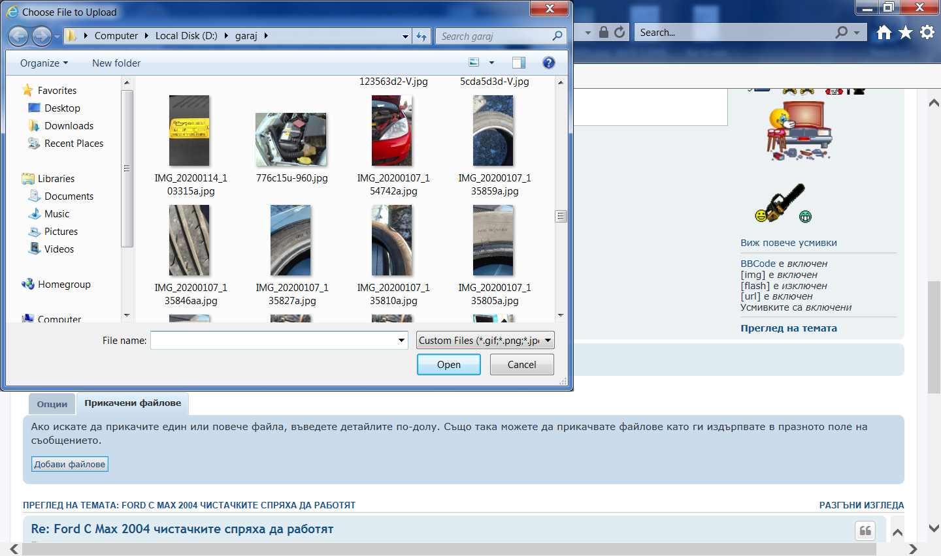941x556 pixels.
Task: Select Downloads in the navigation pane
Action: 69,126
